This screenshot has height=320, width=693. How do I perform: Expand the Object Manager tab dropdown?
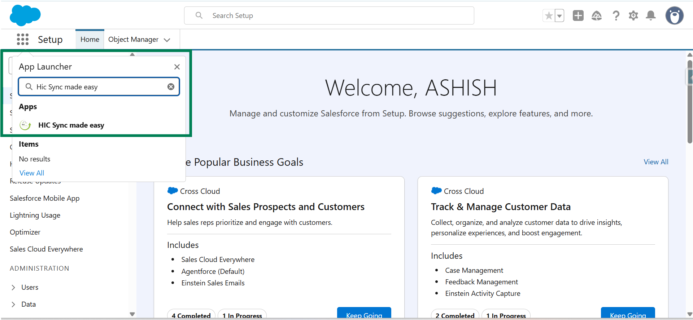click(x=167, y=40)
